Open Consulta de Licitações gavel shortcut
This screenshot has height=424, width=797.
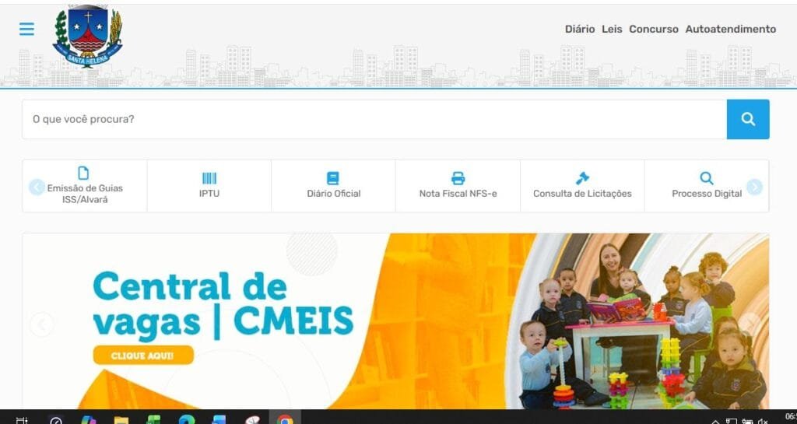pyautogui.click(x=582, y=185)
